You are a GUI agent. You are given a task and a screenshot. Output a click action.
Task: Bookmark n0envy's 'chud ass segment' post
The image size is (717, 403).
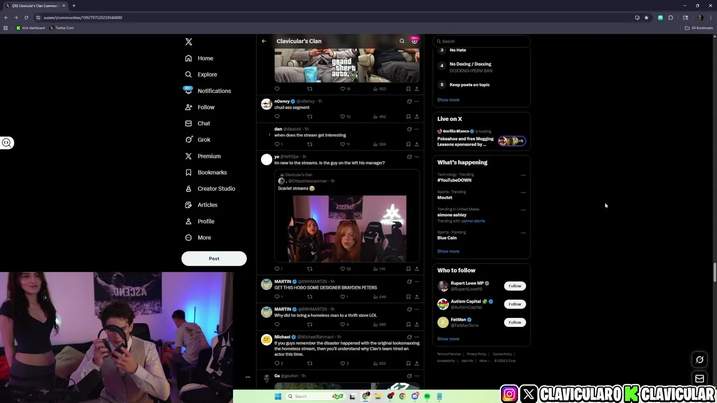408,116
